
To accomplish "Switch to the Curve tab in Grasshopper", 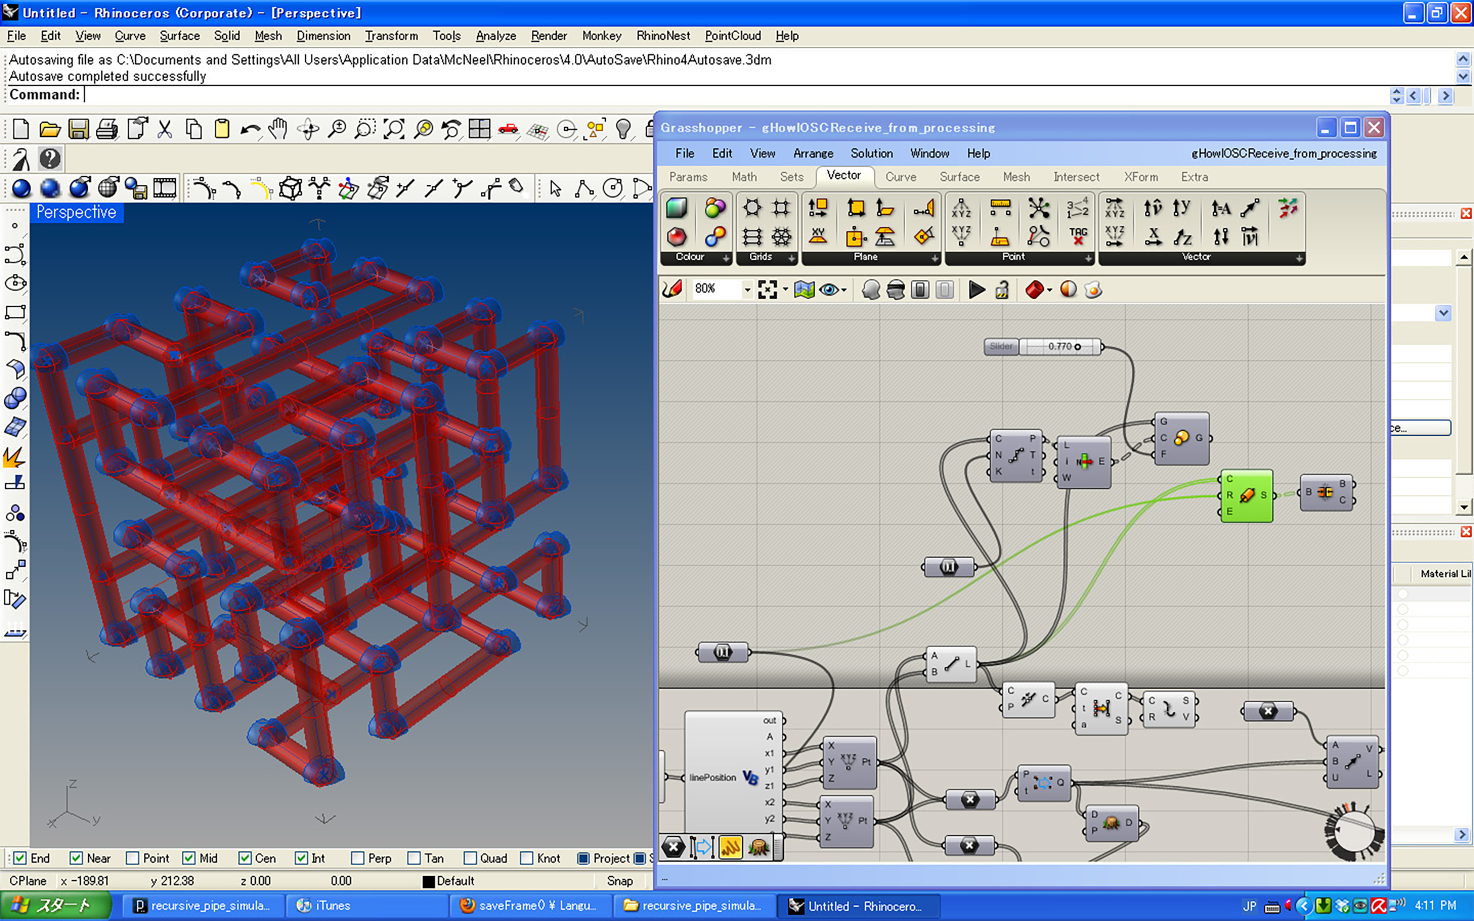I will [x=901, y=177].
